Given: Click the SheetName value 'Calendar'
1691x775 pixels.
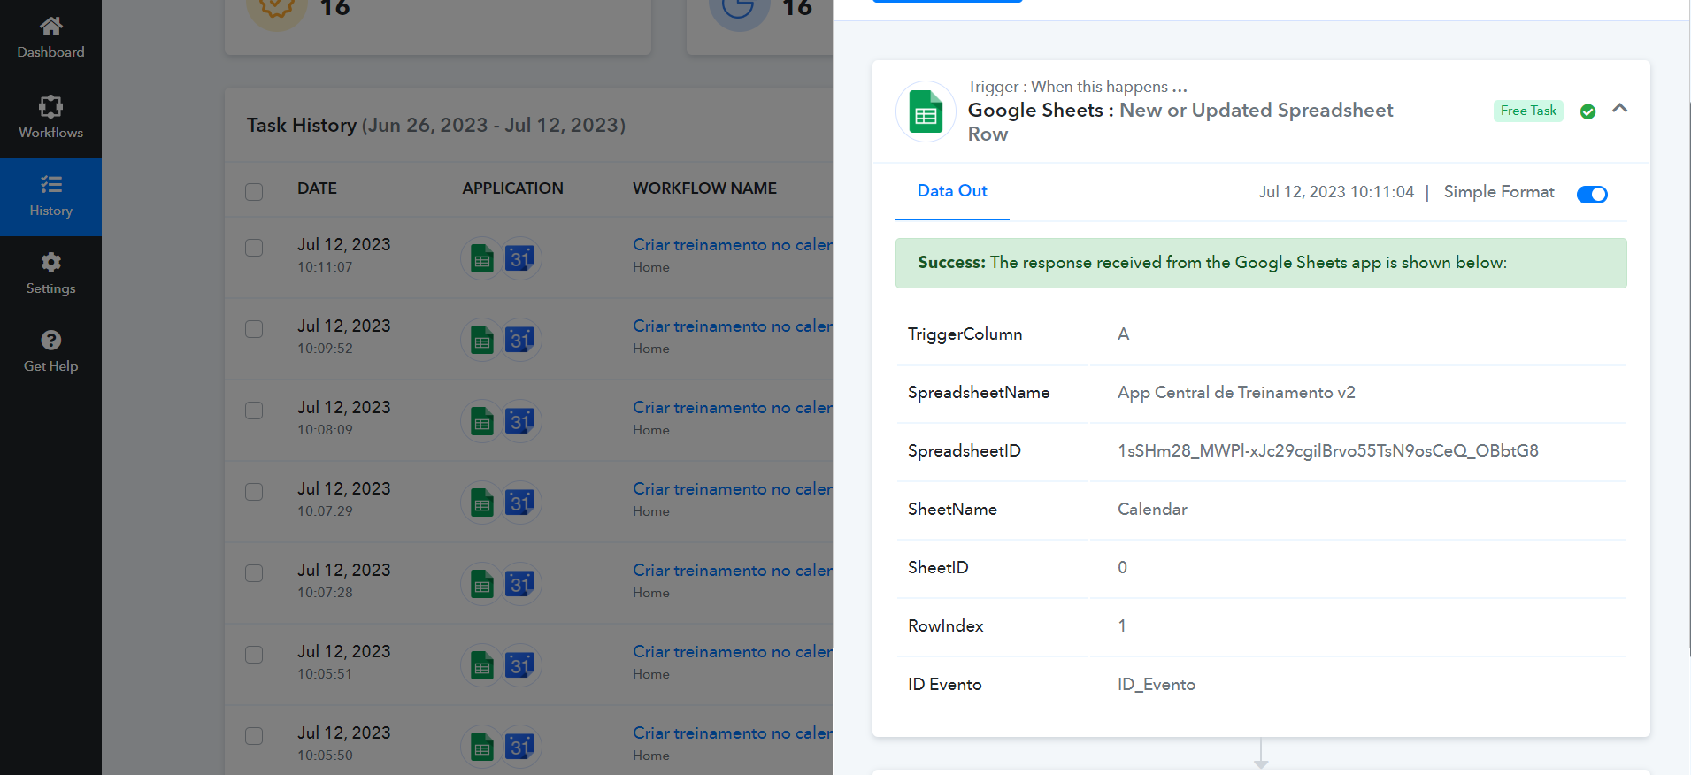Looking at the screenshot, I should [1152, 510].
